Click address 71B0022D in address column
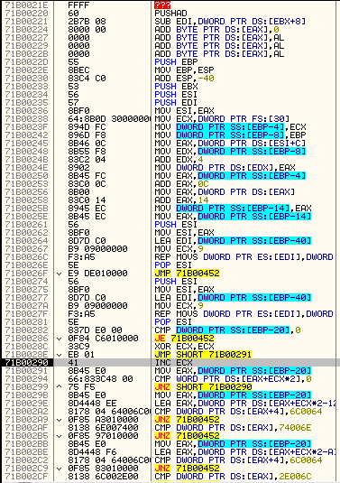The width and height of the screenshot is (340, 483). coord(27,62)
